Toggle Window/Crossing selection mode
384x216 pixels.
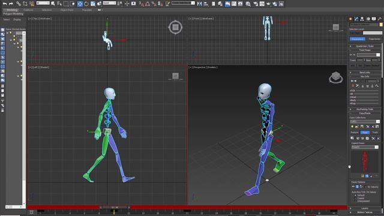coord(73,4)
